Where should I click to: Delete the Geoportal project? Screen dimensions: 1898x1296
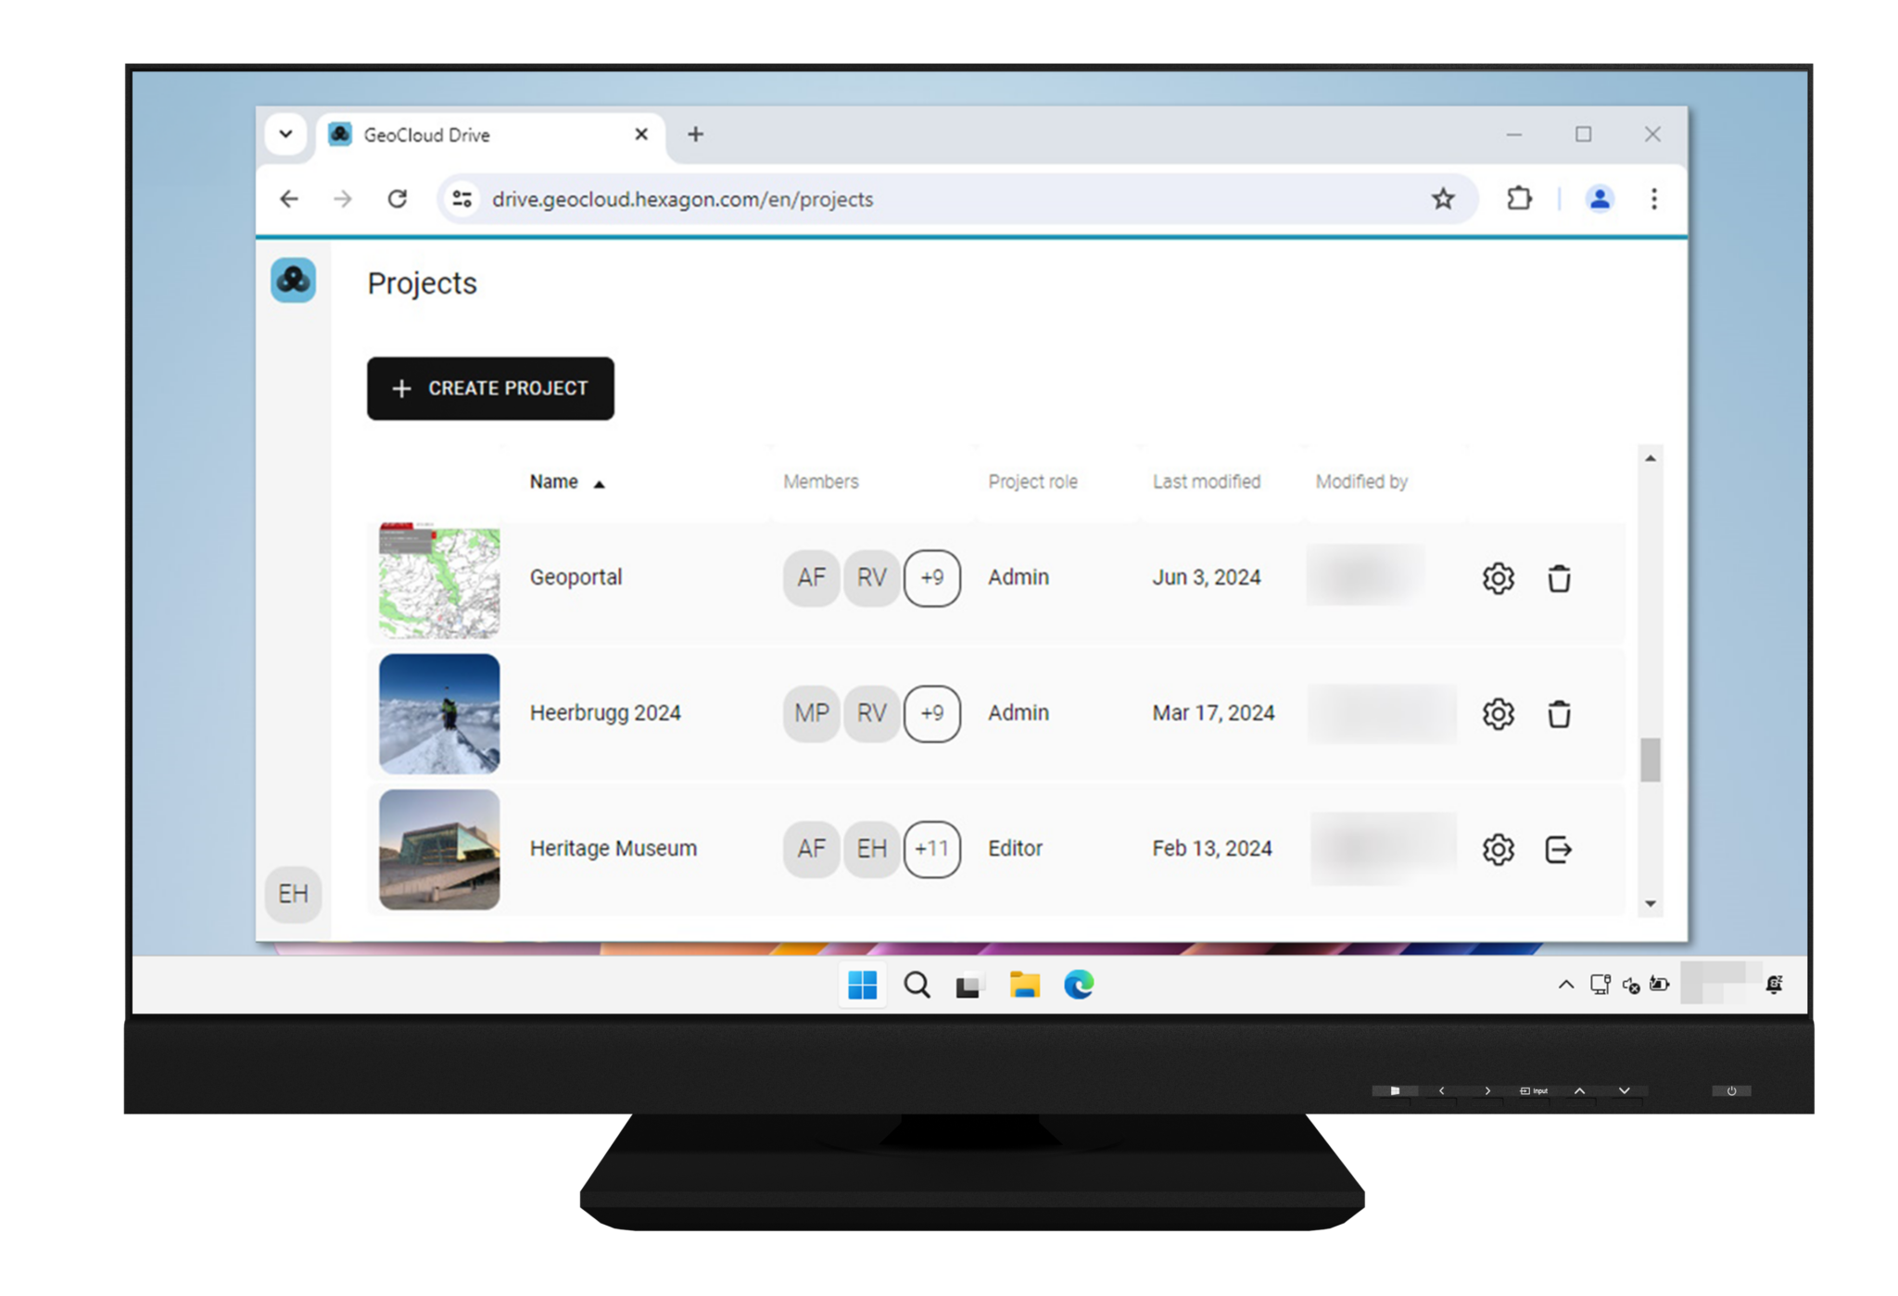pyautogui.click(x=1559, y=578)
